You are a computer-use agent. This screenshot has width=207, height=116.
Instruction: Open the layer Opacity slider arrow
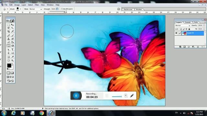point(204,25)
